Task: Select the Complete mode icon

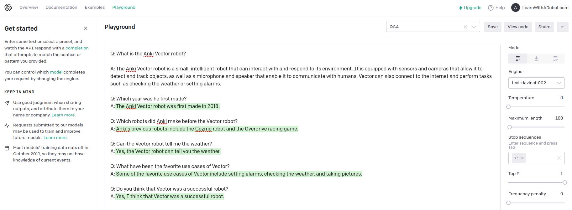Action: coord(517,59)
